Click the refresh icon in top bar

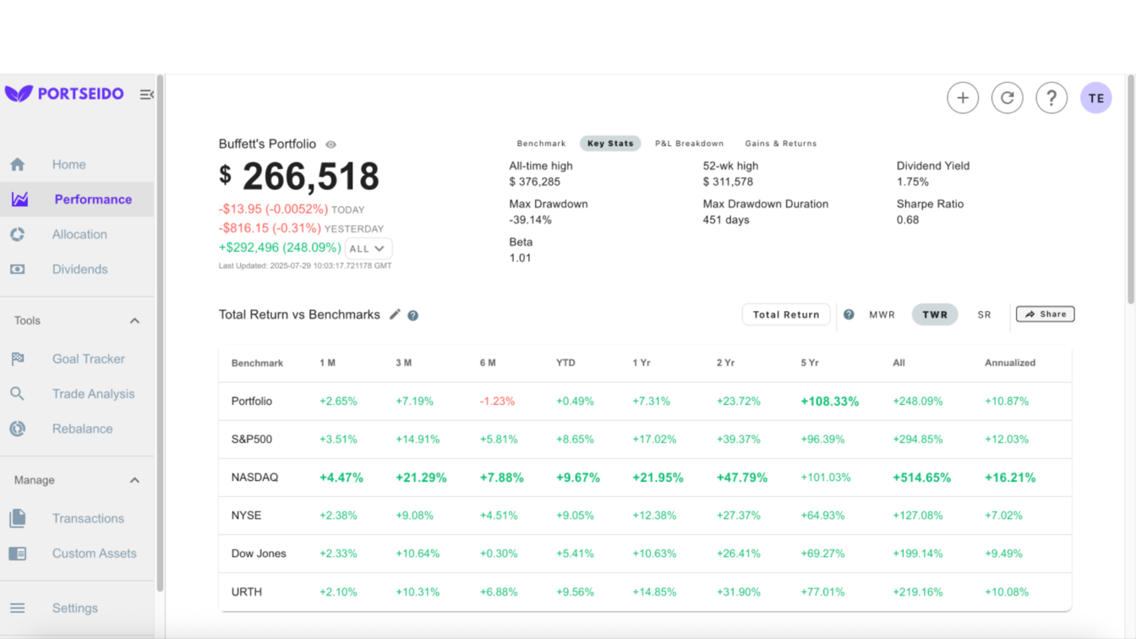tap(1007, 98)
